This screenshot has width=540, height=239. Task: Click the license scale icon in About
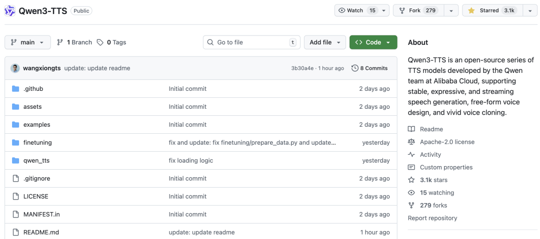(411, 142)
